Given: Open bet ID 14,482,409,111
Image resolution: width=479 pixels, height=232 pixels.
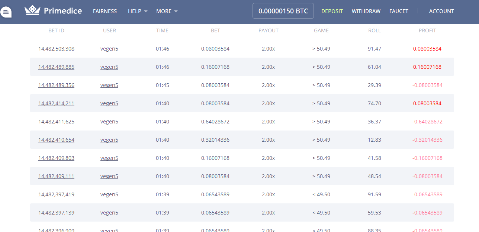Looking at the screenshot, I should 56,176.
